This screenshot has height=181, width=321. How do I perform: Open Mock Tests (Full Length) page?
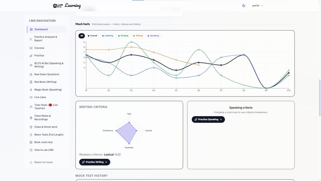47,135
